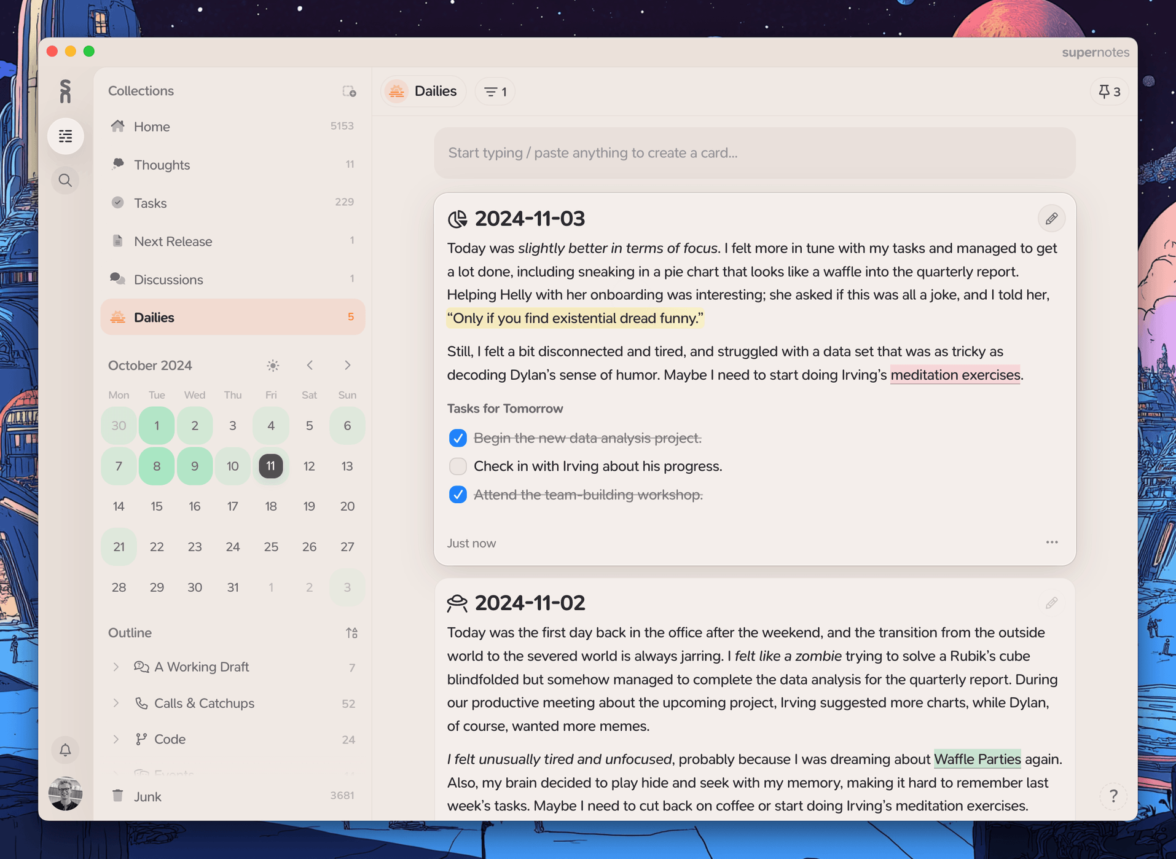Image resolution: width=1176 pixels, height=859 pixels.
Task: Open the search panel in the sidebar
Action: point(65,180)
